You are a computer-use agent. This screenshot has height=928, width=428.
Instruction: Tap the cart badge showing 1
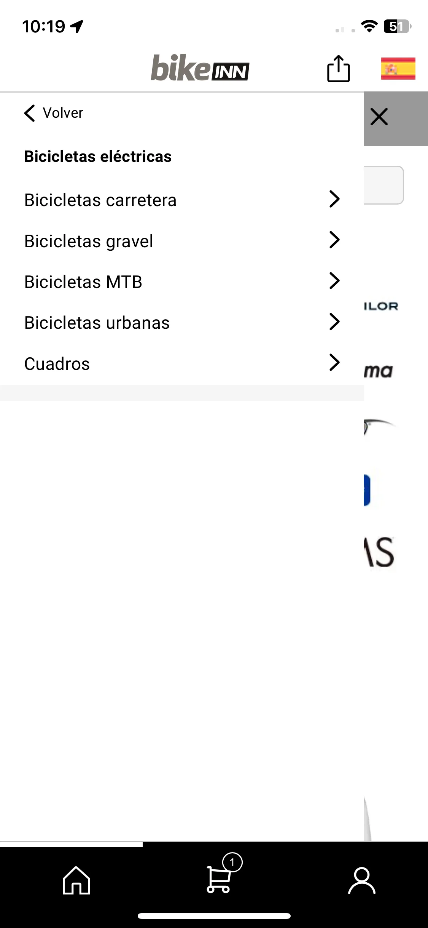[x=232, y=862]
